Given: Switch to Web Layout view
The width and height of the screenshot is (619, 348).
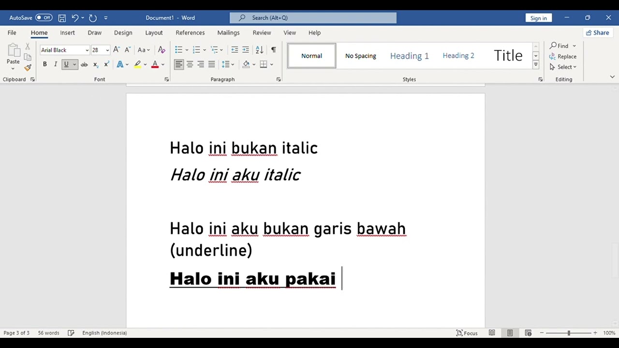Looking at the screenshot, I should pyautogui.click(x=528, y=333).
